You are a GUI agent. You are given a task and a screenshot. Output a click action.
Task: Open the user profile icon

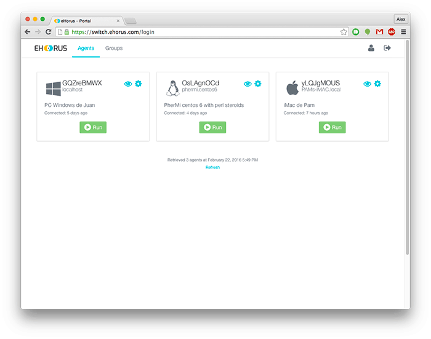(x=371, y=48)
